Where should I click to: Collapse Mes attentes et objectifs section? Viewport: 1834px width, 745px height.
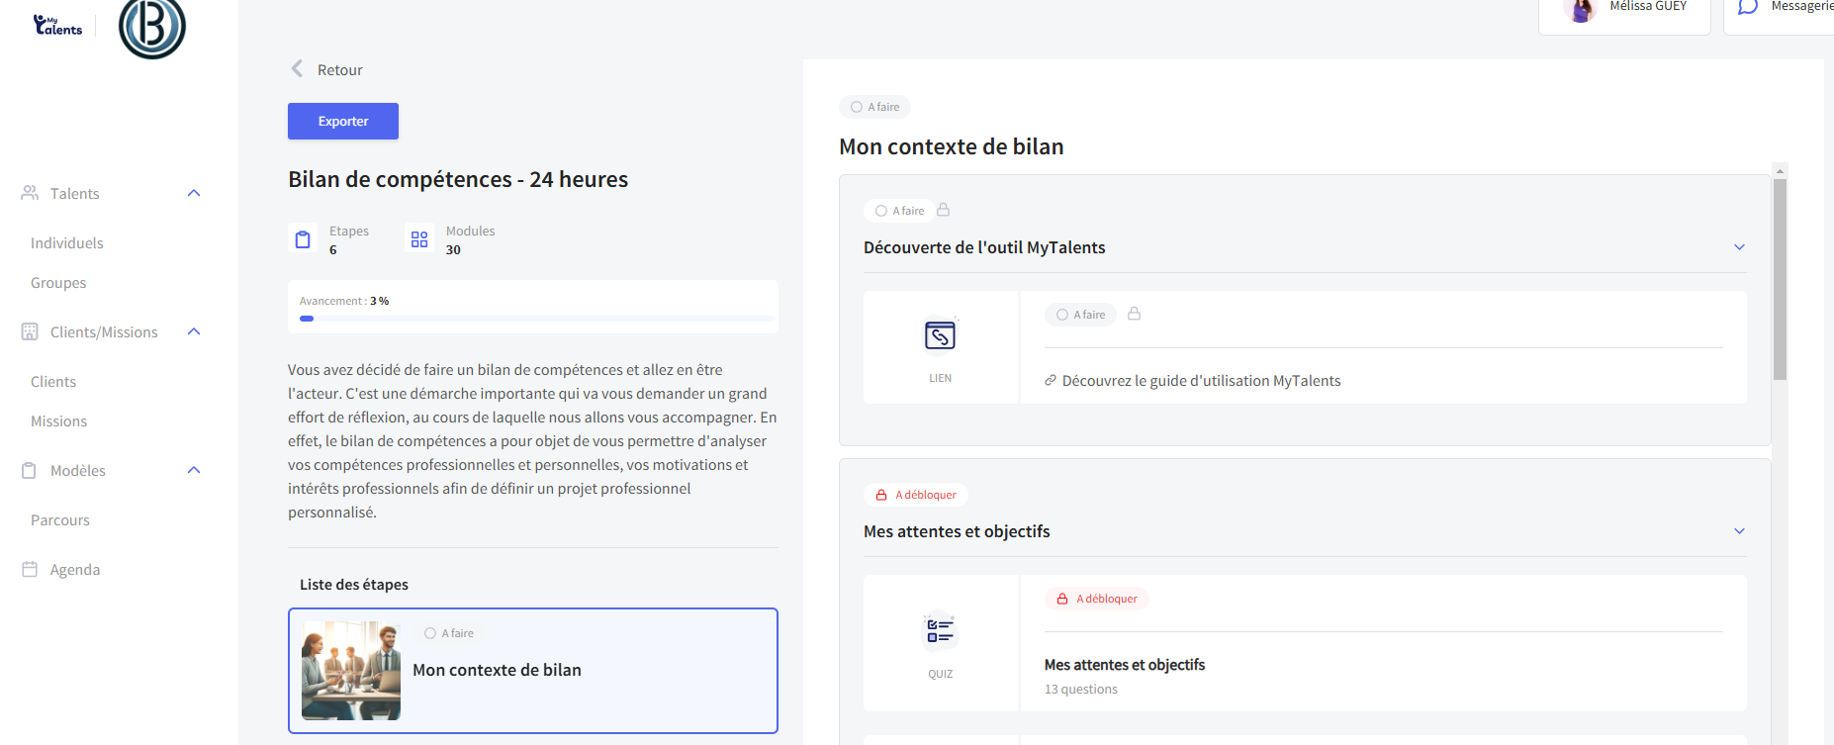(1739, 531)
